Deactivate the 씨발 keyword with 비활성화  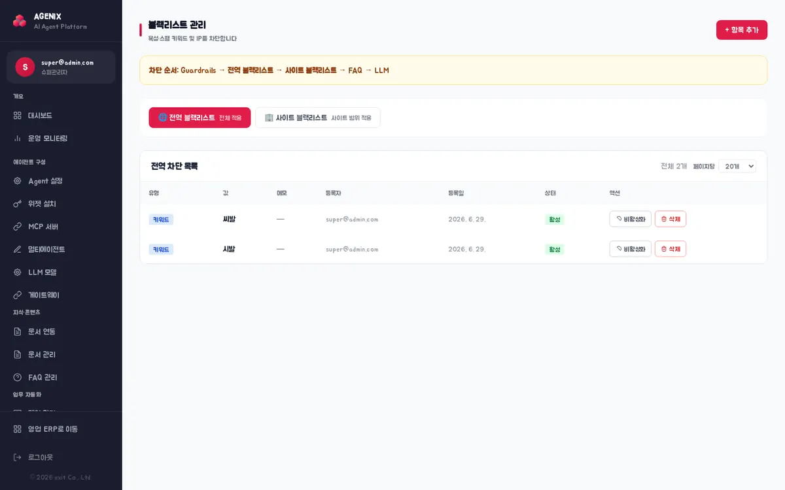[630, 219]
